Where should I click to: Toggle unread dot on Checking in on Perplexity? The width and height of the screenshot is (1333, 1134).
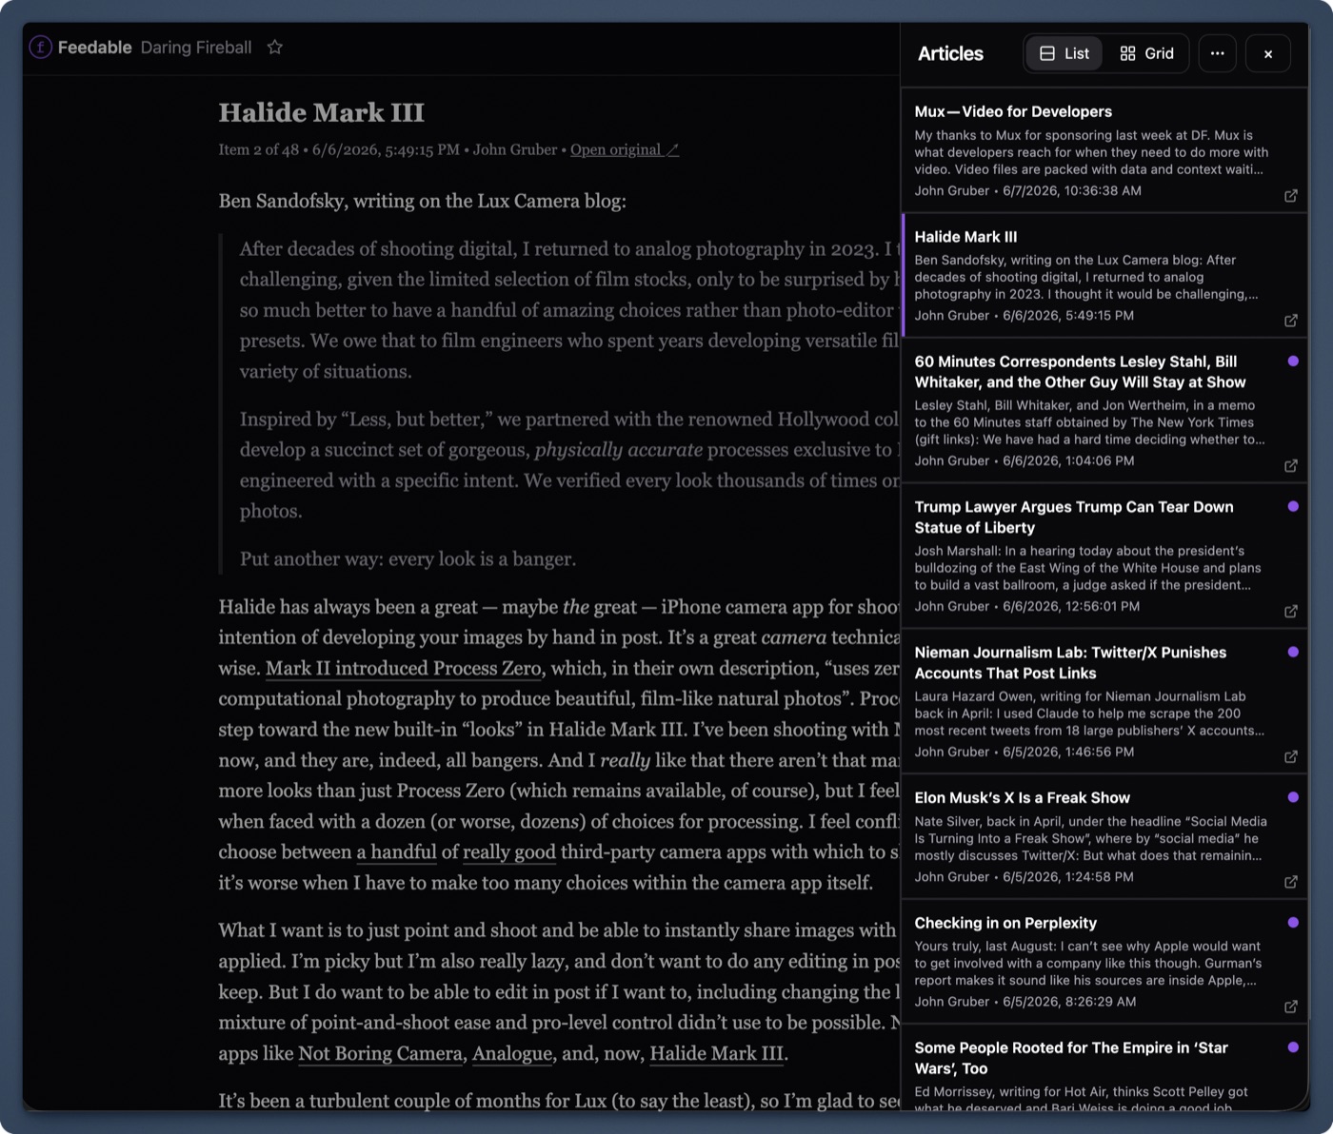[1293, 923]
